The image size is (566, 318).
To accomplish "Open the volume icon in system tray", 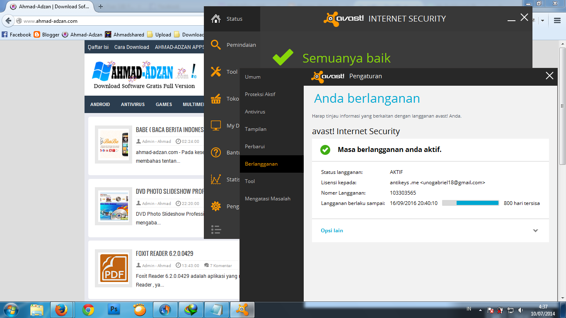I will pos(520,310).
